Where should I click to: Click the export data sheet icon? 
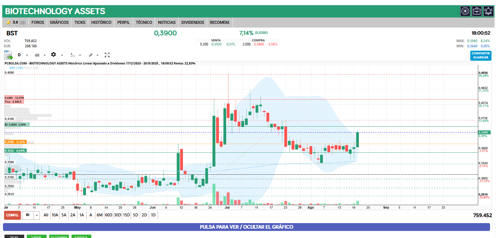coord(8,55)
